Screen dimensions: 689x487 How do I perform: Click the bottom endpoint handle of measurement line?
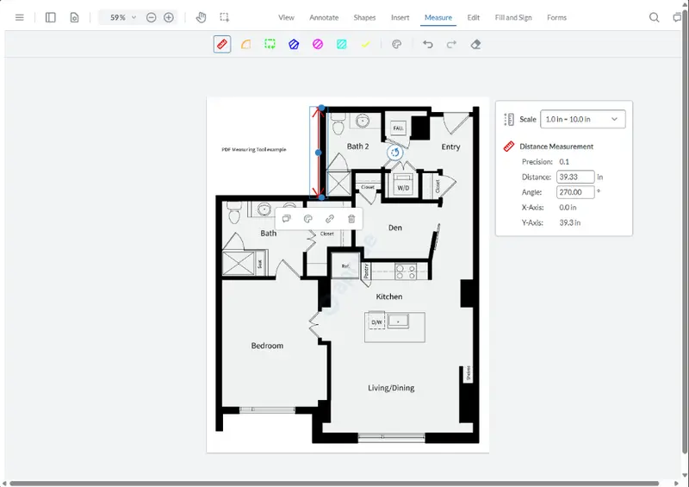click(321, 197)
